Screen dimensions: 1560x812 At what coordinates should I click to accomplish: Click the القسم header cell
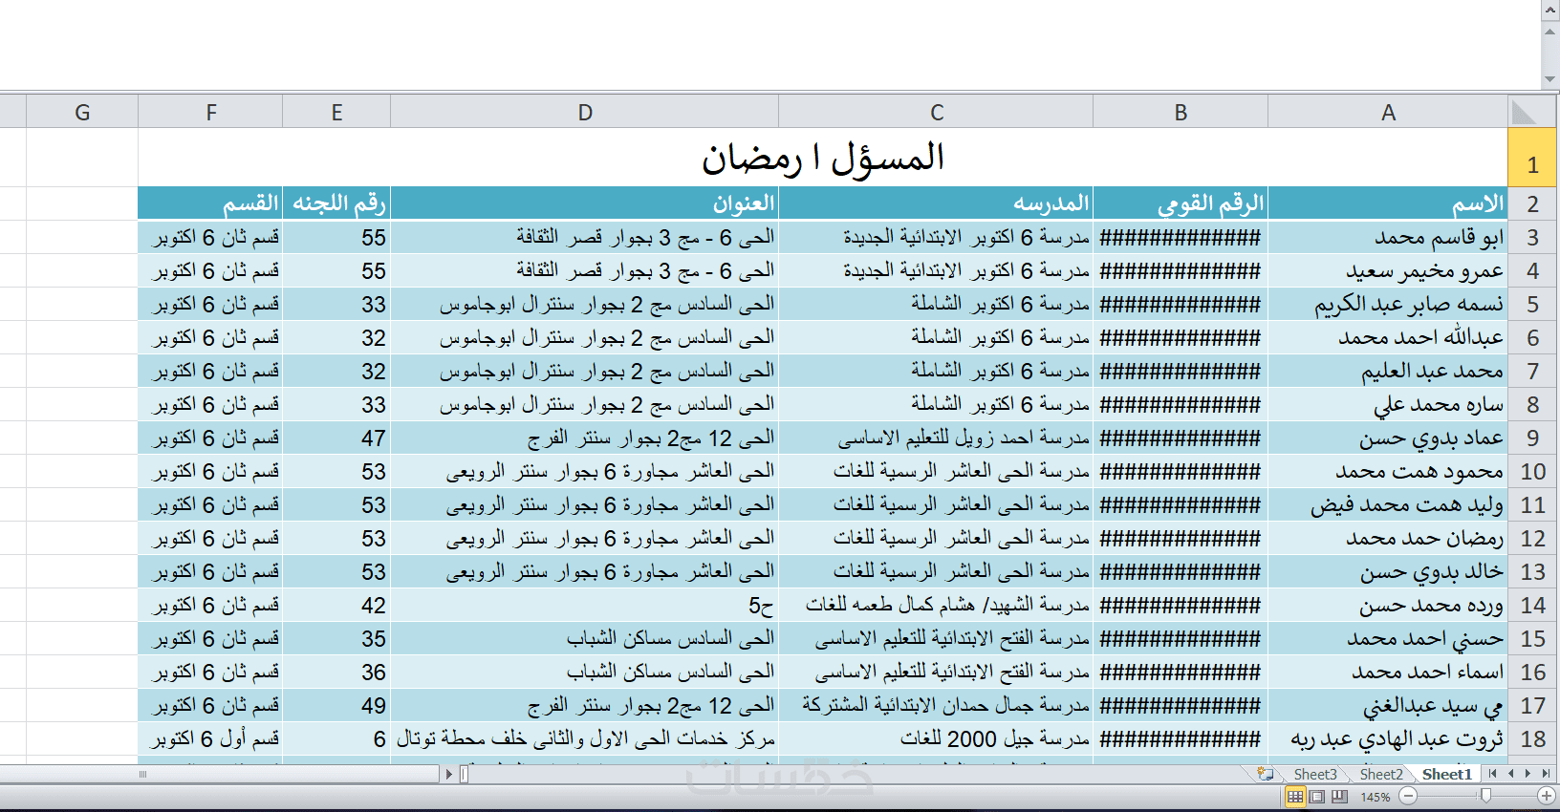coord(211,203)
